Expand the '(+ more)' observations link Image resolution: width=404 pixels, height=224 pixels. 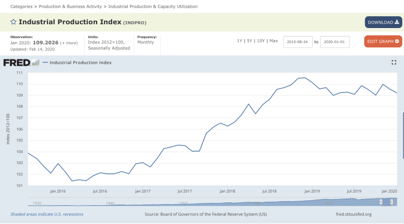click(69, 42)
